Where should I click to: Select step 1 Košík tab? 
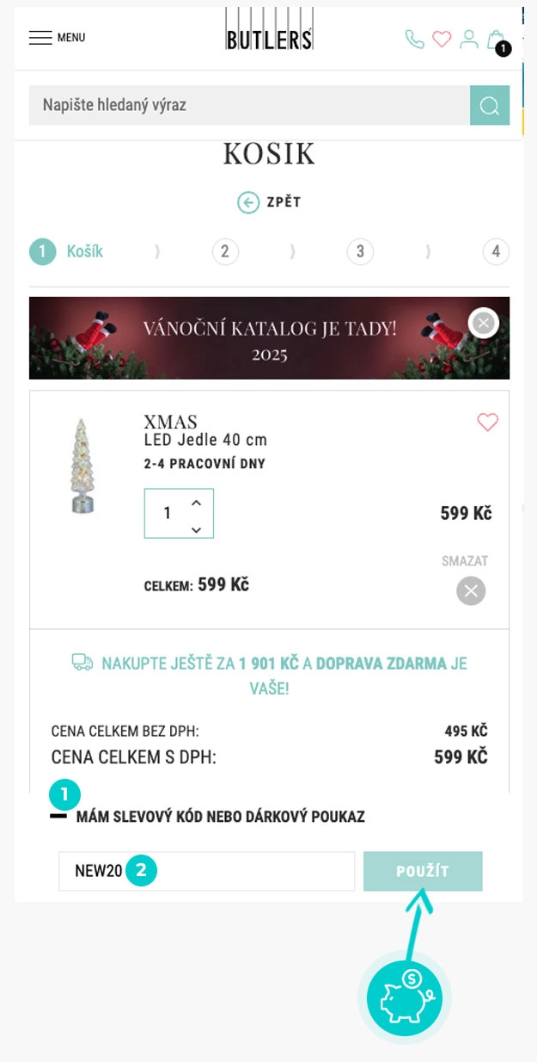pyautogui.click(x=67, y=251)
